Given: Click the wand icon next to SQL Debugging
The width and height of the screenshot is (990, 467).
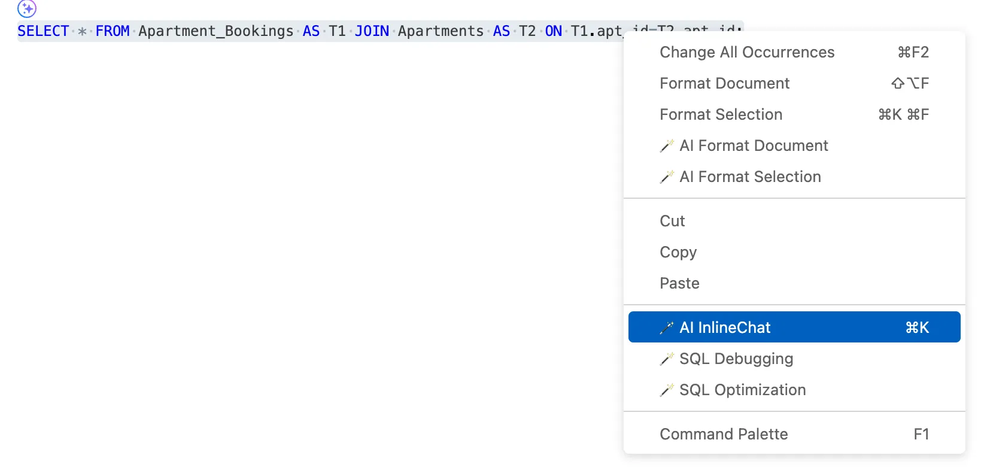Looking at the screenshot, I should [x=667, y=359].
